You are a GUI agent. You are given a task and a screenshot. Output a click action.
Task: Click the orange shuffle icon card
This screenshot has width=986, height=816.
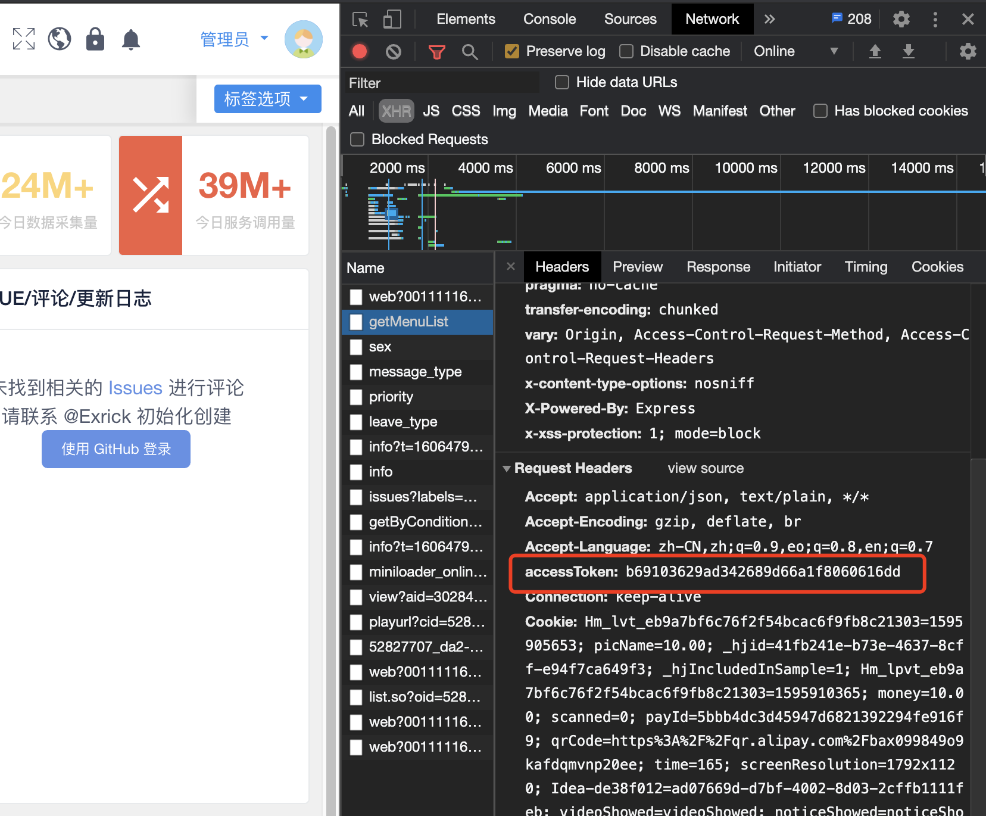[x=151, y=195]
